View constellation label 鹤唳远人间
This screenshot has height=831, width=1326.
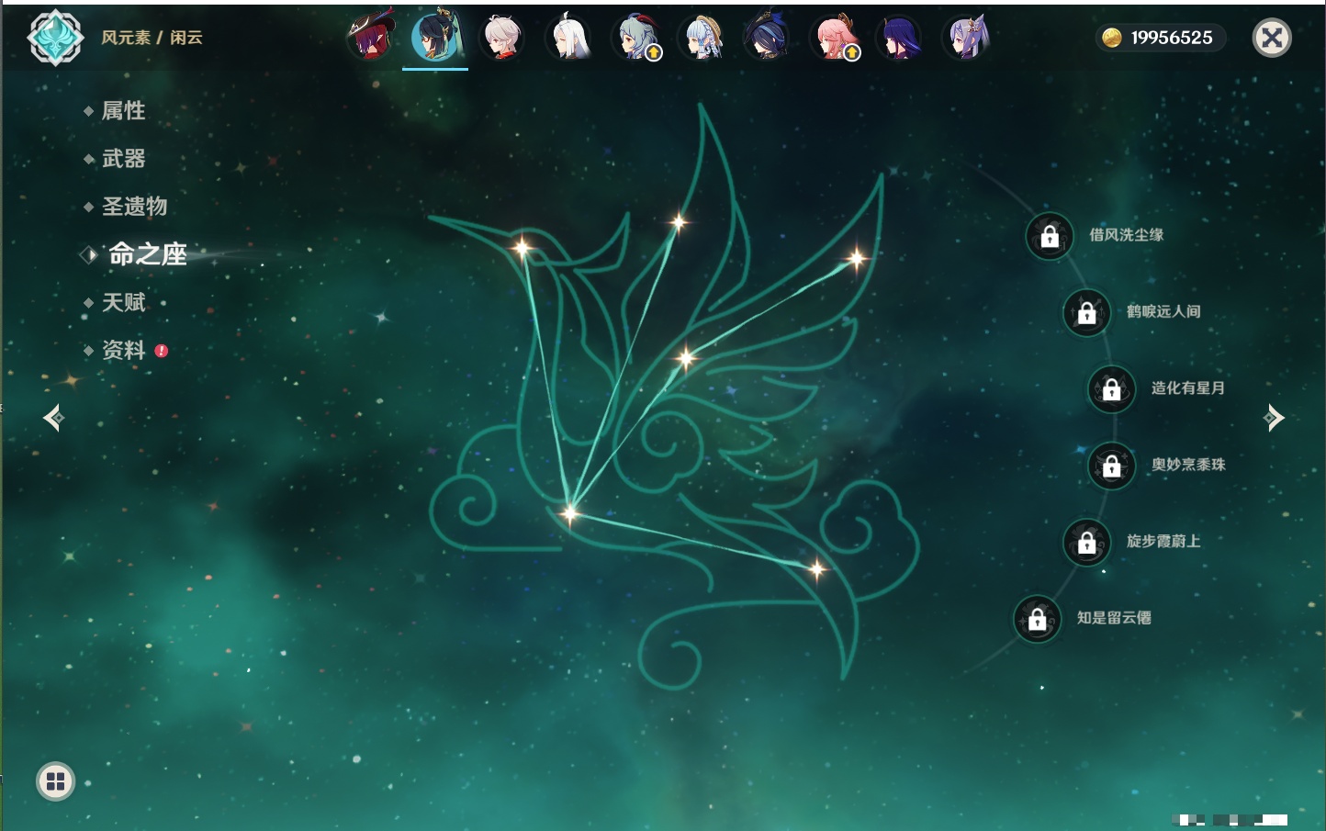tap(1163, 311)
